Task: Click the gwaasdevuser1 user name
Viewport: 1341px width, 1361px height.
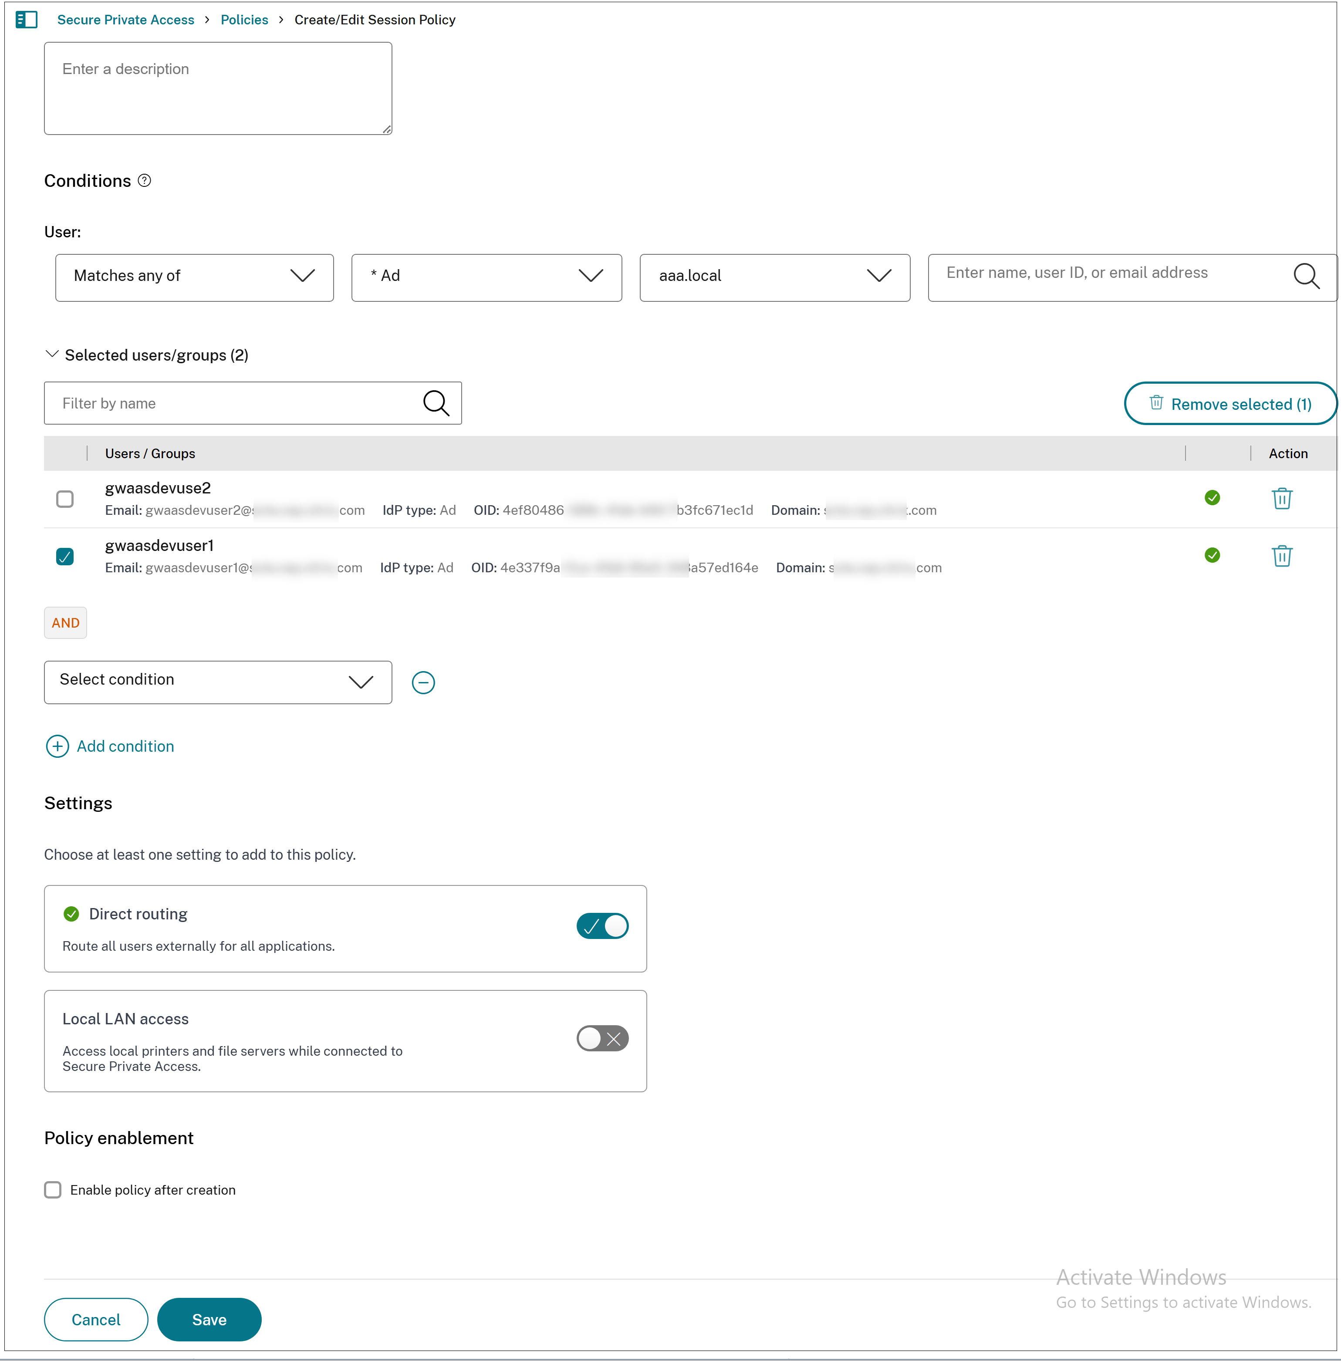Action: pos(159,545)
